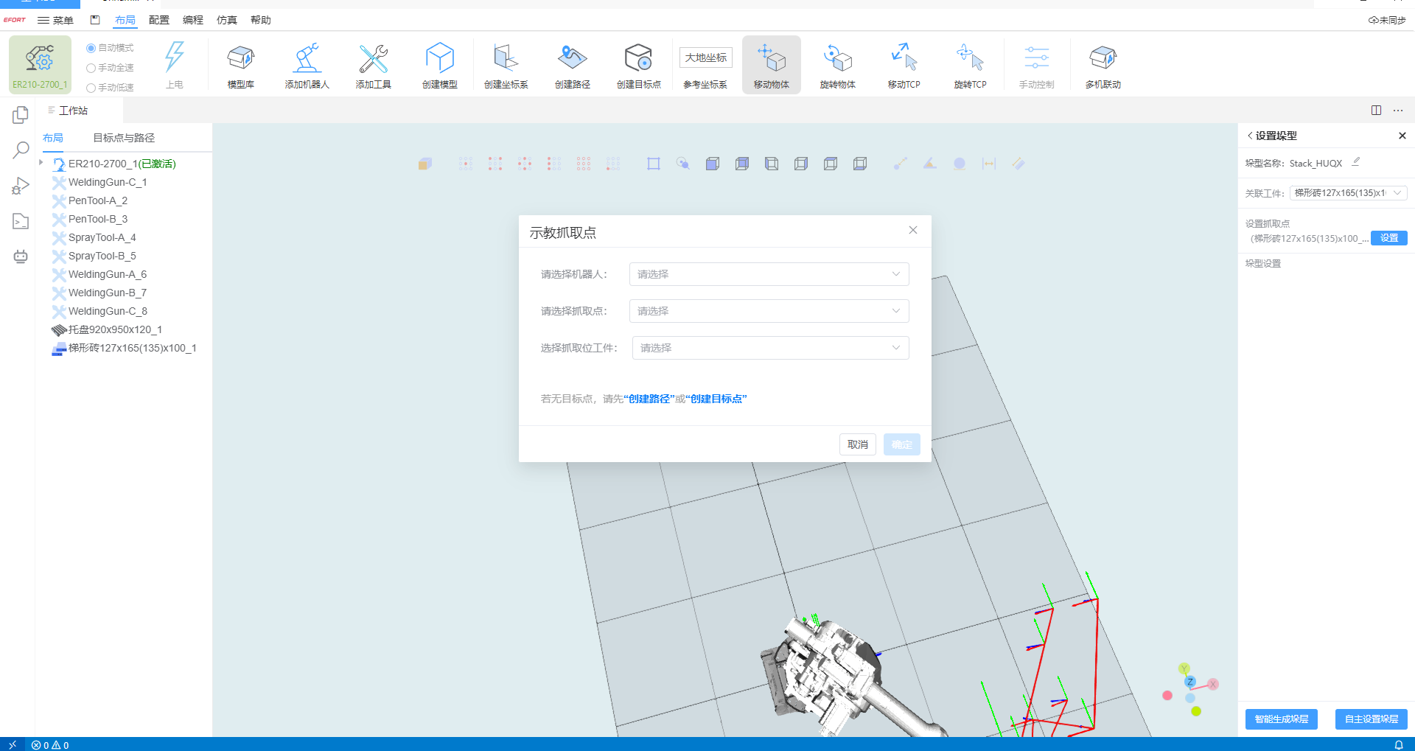Select the 添加工具 add tool icon
This screenshot has width=1415, height=751.
click(x=373, y=65)
